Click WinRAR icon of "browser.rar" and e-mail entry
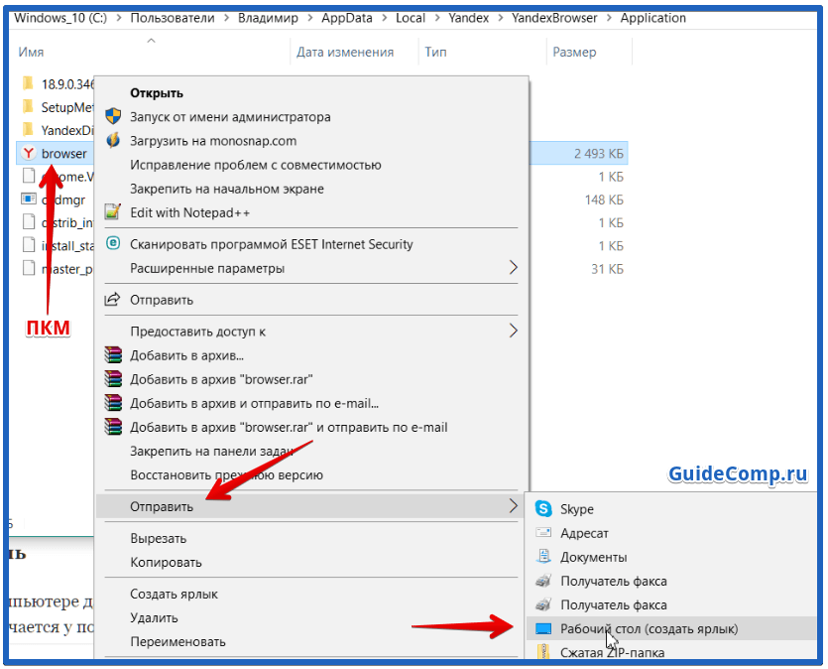828x669 pixels. [113, 427]
